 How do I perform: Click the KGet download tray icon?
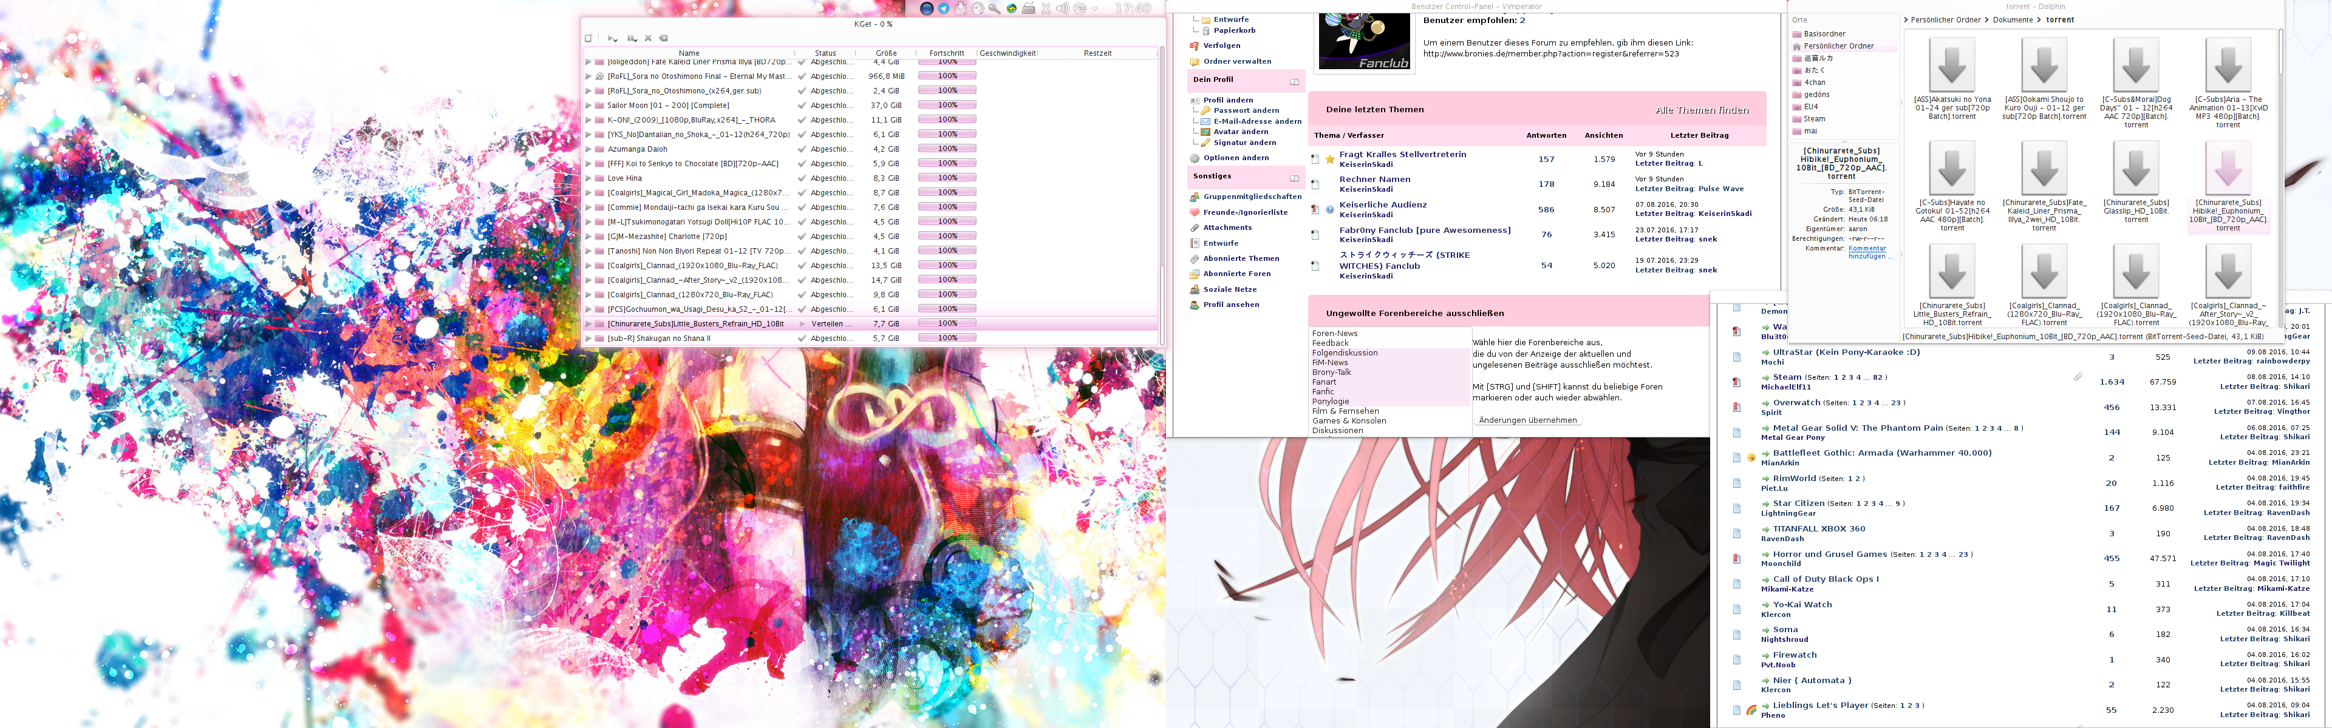coord(961,8)
